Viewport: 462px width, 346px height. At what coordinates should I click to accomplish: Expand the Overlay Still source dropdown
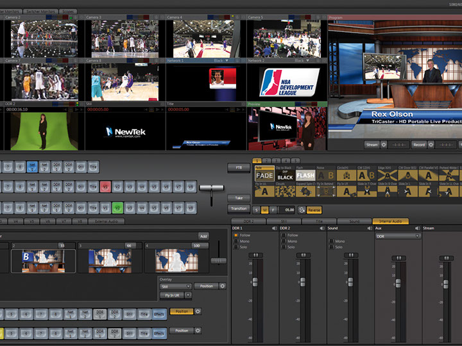[175, 286]
